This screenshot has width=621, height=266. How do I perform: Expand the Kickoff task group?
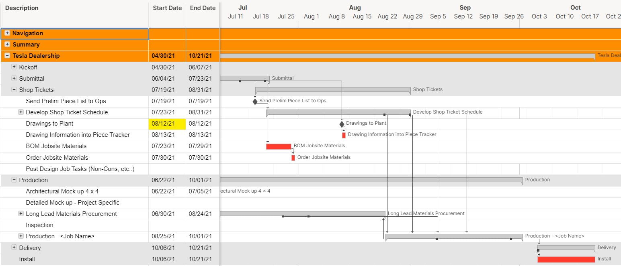pyautogui.click(x=13, y=67)
